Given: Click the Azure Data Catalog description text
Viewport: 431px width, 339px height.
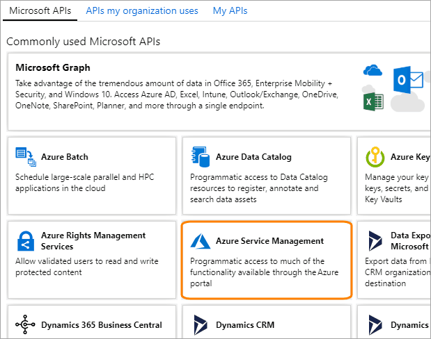Looking at the screenshot, I should pos(255,188).
